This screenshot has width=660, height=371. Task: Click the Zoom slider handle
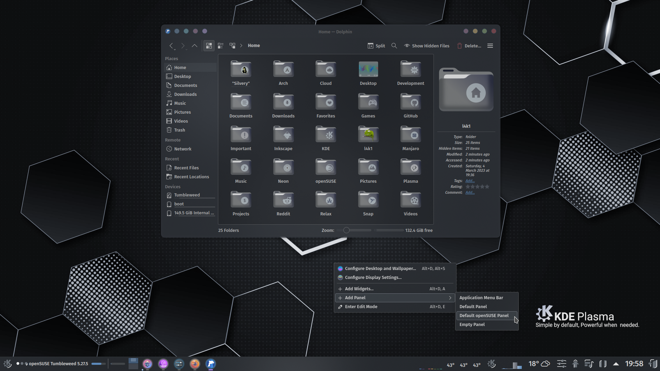[346, 230]
